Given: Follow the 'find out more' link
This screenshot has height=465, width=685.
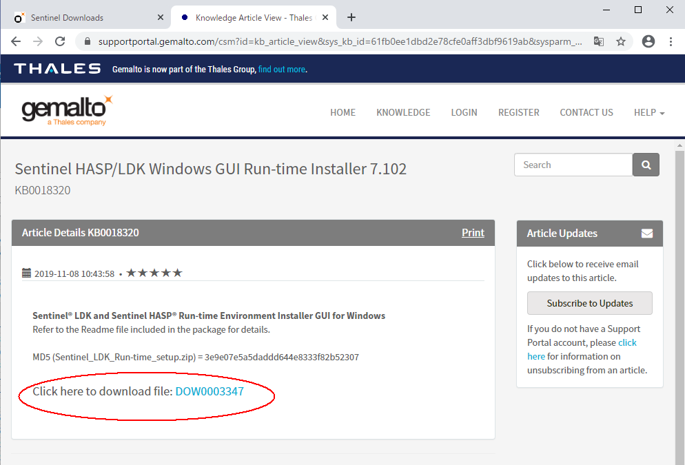Looking at the screenshot, I should point(282,69).
